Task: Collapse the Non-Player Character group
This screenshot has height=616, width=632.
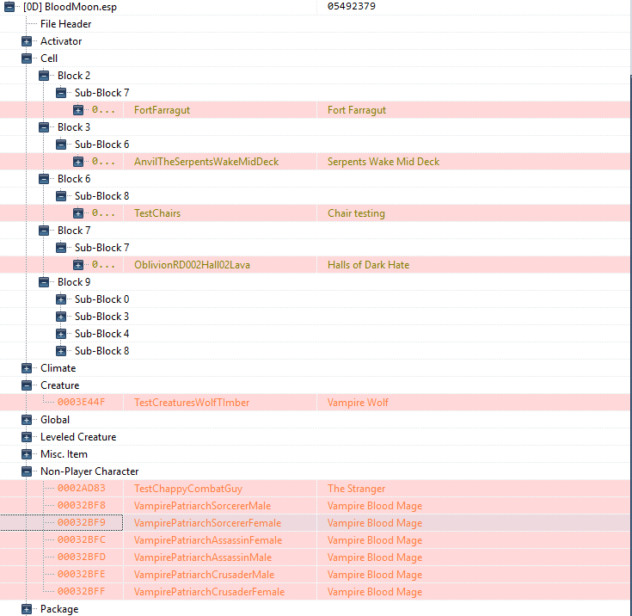Action: point(26,471)
